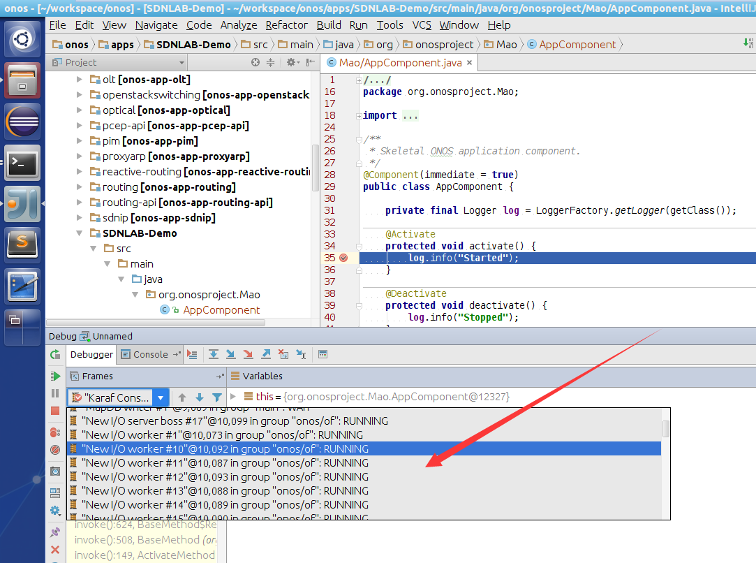Toggle Mute Breakpoints icon
This screenshot has width=756, height=563.
[x=55, y=451]
